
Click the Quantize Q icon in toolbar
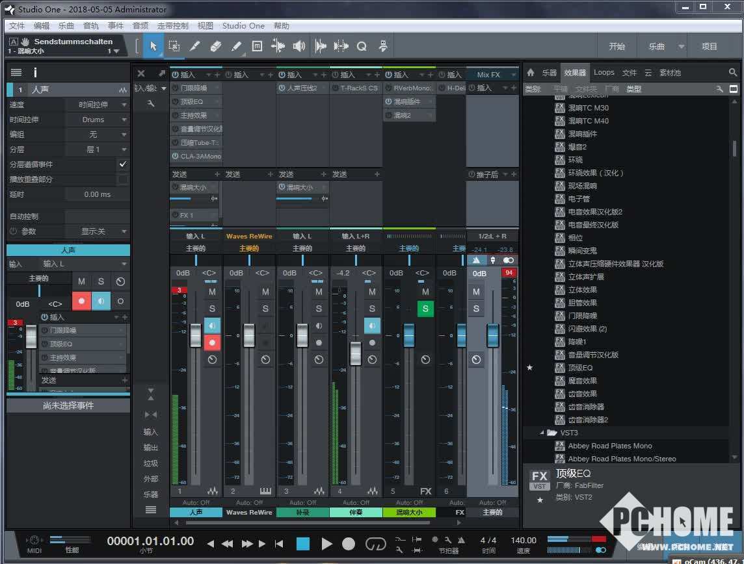point(362,46)
